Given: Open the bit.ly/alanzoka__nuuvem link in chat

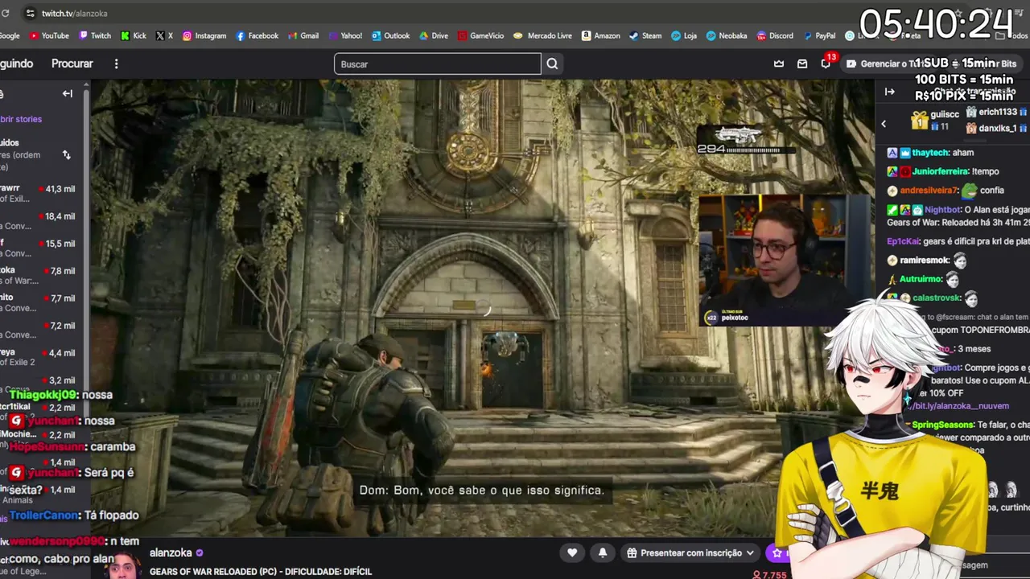Looking at the screenshot, I should [961, 406].
